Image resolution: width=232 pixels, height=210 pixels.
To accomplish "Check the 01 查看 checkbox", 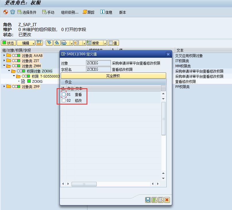I will 64,94.
